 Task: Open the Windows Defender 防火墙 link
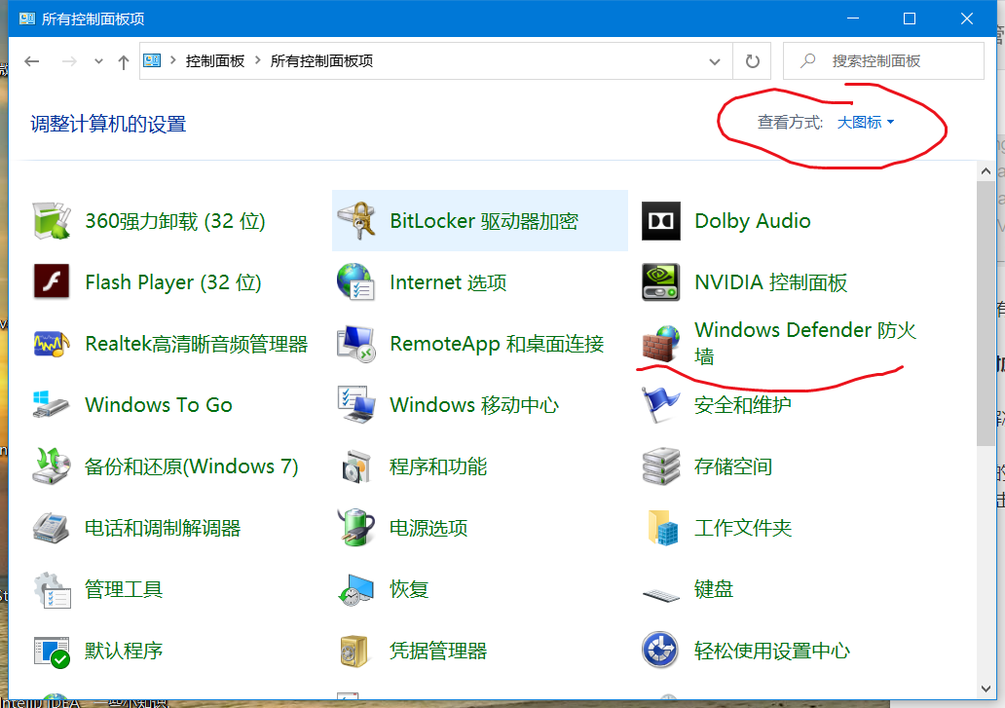[x=805, y=343]
